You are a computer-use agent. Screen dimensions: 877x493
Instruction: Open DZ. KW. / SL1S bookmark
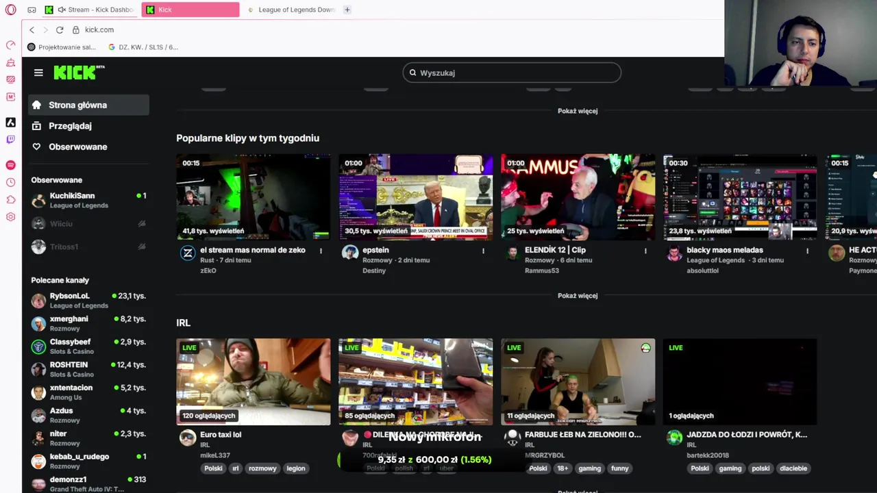(144, 47)
